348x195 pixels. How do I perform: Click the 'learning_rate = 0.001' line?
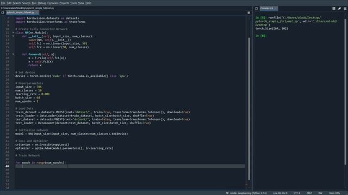point(33,94)
